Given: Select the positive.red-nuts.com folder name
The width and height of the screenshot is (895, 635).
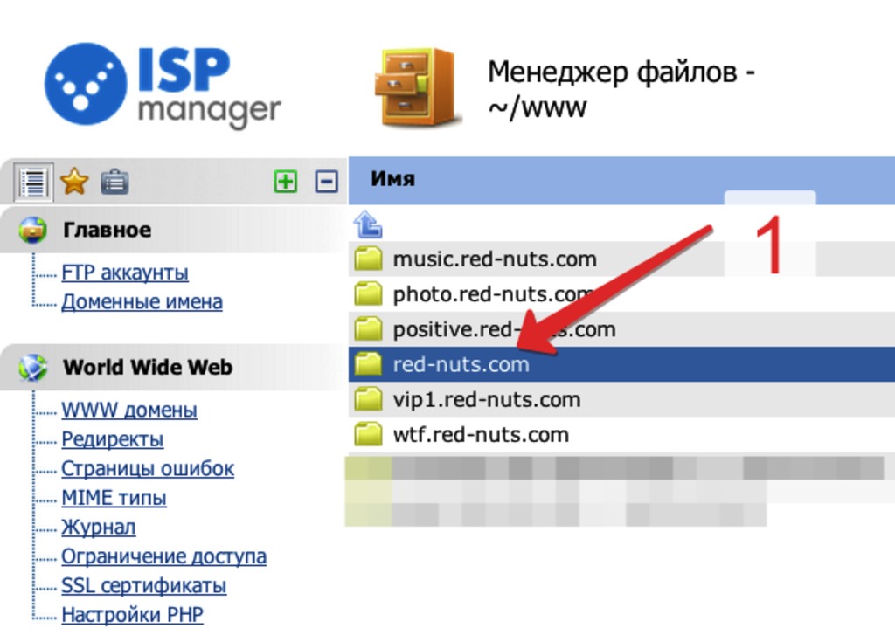Looking at the screenshot, I should pyautogui.click(x=504, y=330).
